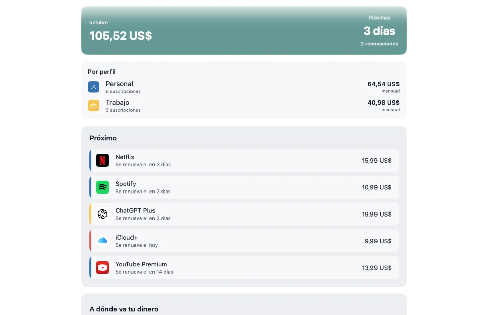Click the 10,99 US$ Spotify price
This screenshot has height=315, width=488.
coord(377,187)
